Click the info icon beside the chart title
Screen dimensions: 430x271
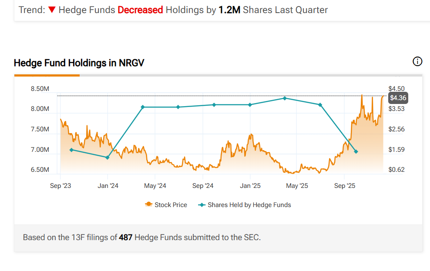(417, 61)
